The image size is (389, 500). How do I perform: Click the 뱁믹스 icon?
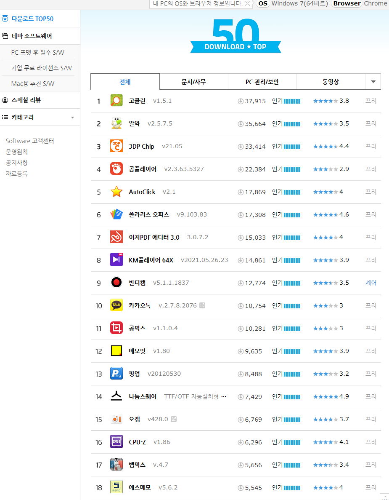tap(116, 465)
